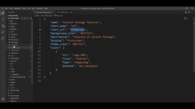Open the Extensions view
Screen dimensions: 195x109
3,38
